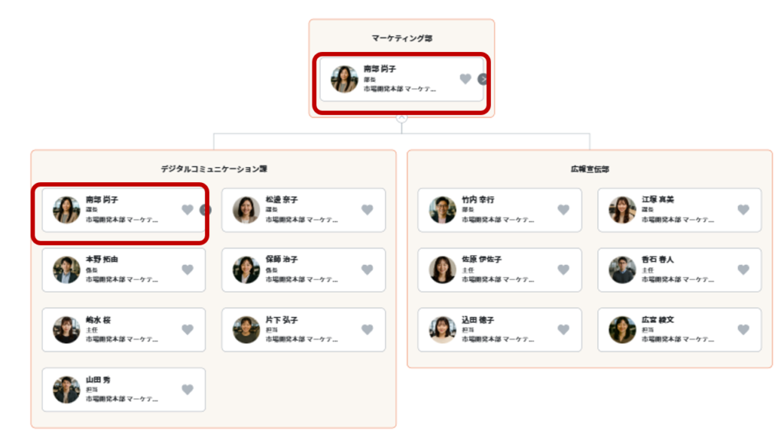Favorite 広宮 綾文 with the heart icon
The image size is (784, 441).
tap(743, 329)
